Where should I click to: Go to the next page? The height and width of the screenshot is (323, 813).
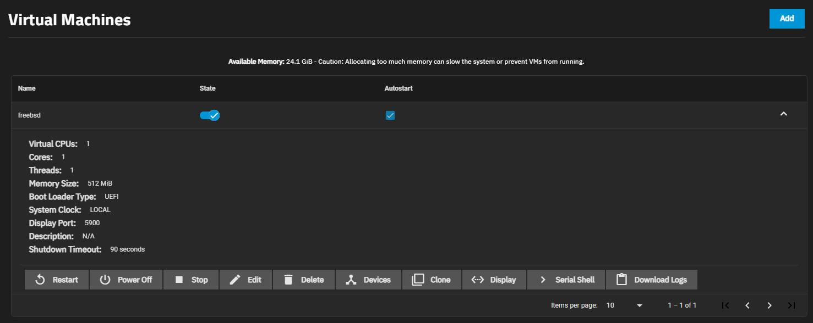tap(770, 305)
